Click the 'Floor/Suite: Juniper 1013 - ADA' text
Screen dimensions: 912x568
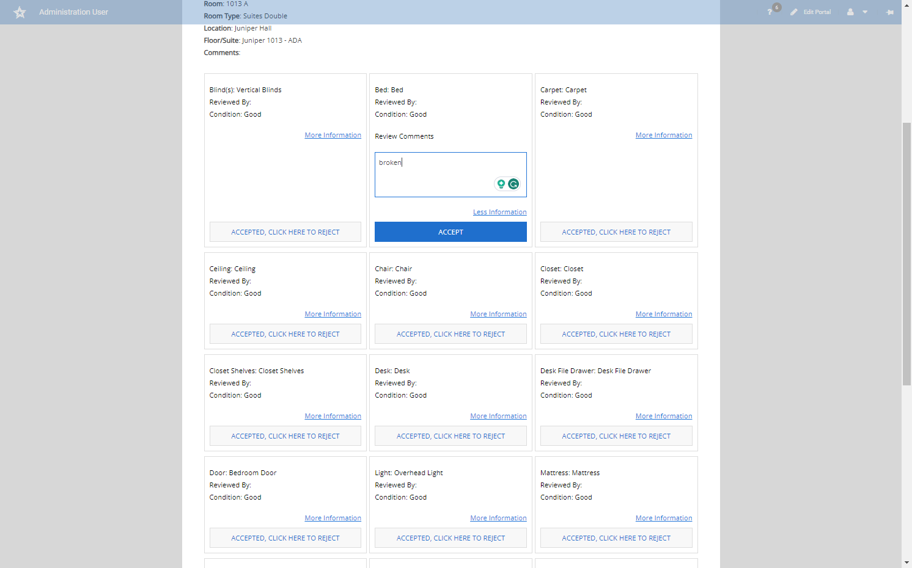(x=252, y=40)
